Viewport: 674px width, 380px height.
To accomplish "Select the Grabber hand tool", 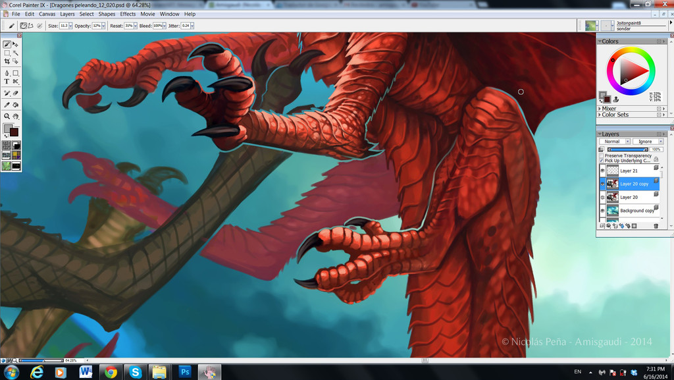I will click(16, 116).
